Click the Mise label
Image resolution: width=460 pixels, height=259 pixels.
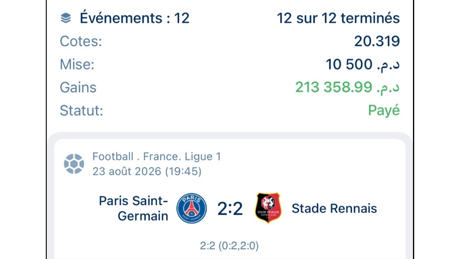(x=77, y=65)
